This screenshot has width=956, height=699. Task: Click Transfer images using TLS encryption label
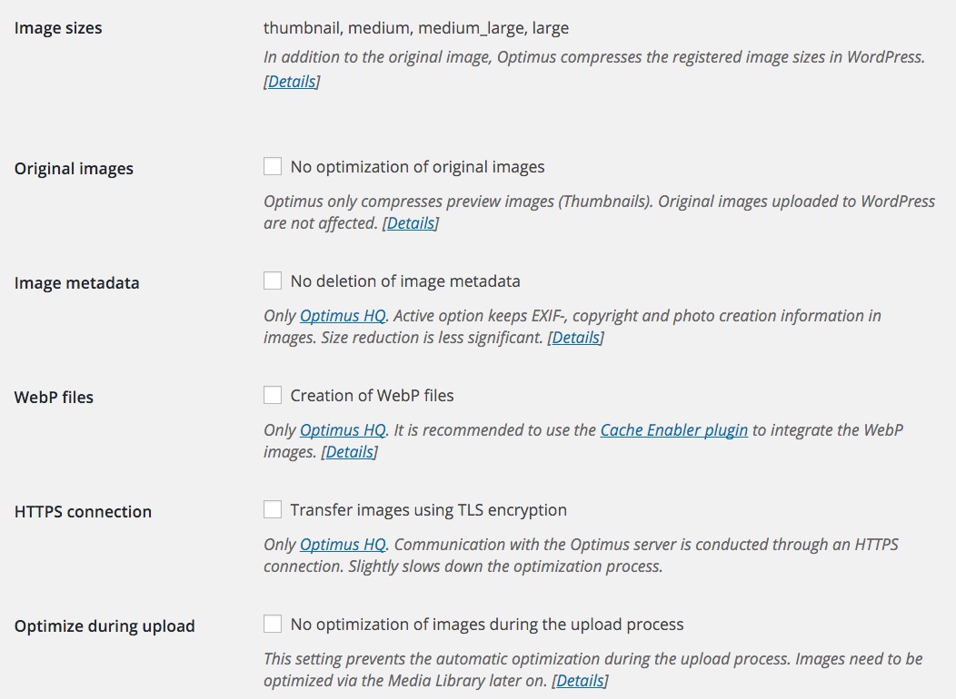(x=429, y=510)
